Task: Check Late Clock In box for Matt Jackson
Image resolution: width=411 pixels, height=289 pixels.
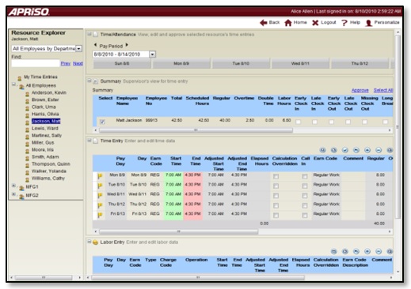Action: point(314,122)
